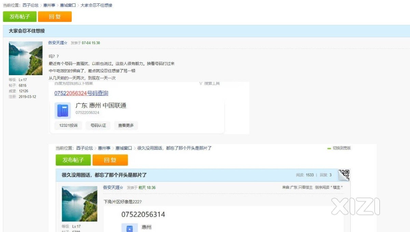The image size is (410, 232).
Task: Open 搜索工具 in the Baidu result header
Action: 212,83
